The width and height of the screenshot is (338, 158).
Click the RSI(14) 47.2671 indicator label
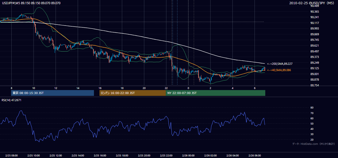(x=12, y=100)
